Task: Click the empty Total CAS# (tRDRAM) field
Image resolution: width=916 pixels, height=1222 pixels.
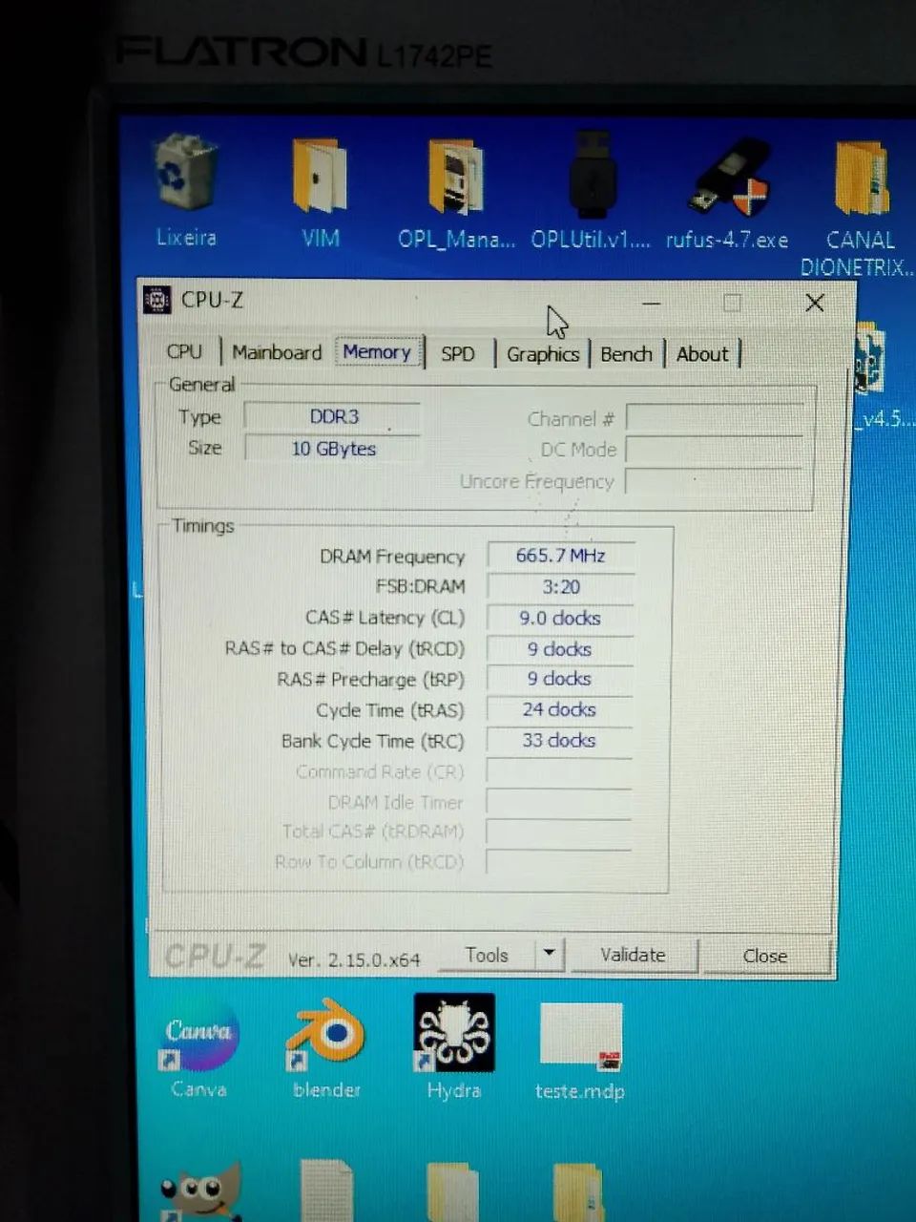Action: tap(559, 832)
